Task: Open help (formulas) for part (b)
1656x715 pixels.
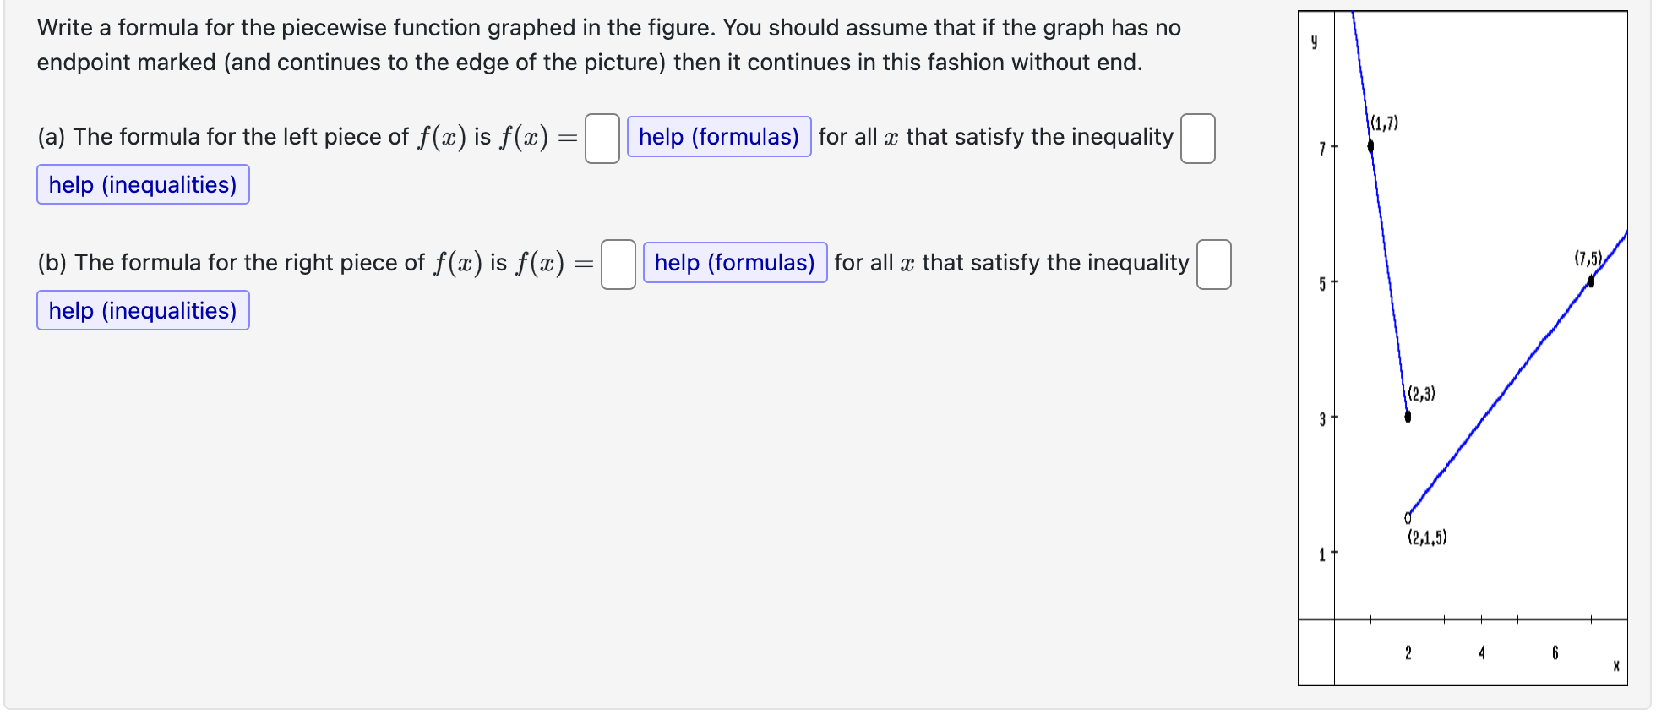Action: (734, 263)
